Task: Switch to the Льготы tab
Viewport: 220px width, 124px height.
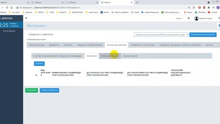Action: 209,45
